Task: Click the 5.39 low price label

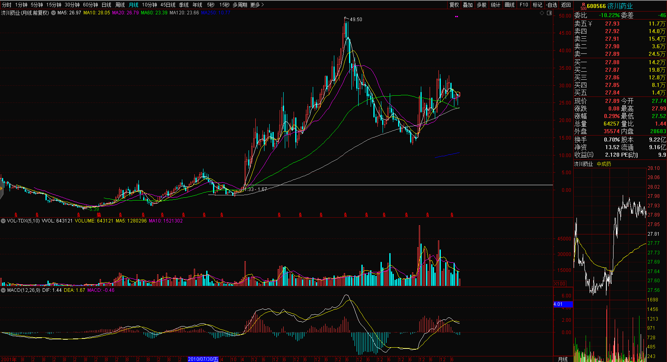Action: [94, 209]
